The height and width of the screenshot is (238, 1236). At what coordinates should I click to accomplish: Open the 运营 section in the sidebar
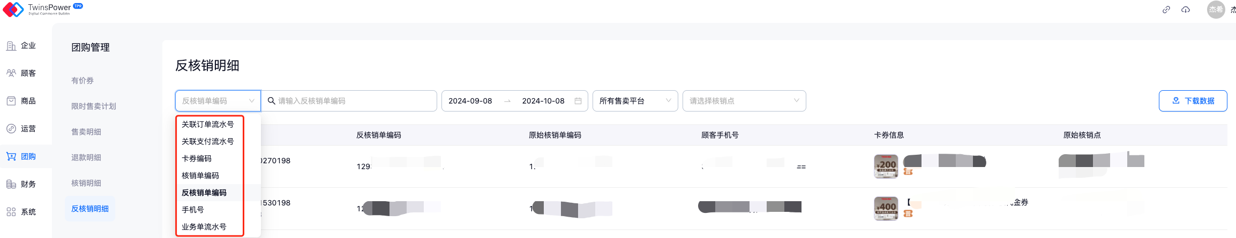(21, 129)
